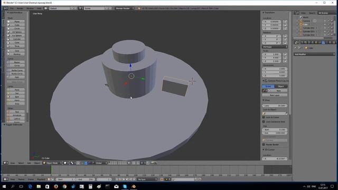Toggle lock on Location X
338x190 pixels.
pos(285,22)
